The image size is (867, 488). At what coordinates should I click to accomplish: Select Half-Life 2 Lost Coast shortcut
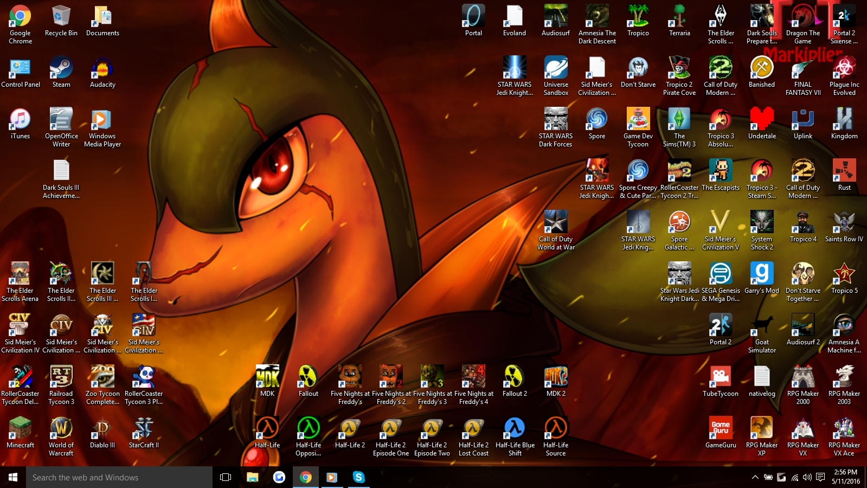coord(473,437)
